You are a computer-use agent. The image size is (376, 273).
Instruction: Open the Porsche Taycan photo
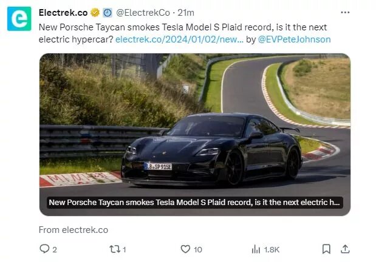click(x=194, y=121)
